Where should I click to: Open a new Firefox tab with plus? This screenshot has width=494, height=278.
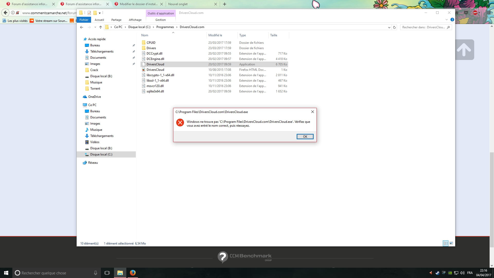(224, 4)
